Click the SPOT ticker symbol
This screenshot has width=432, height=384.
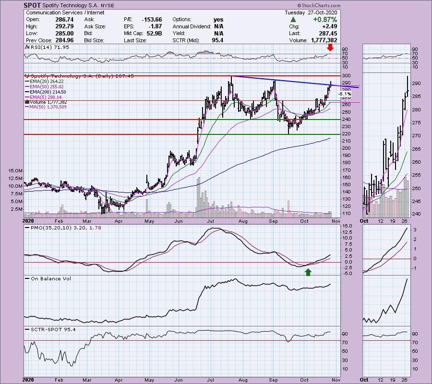32,5
